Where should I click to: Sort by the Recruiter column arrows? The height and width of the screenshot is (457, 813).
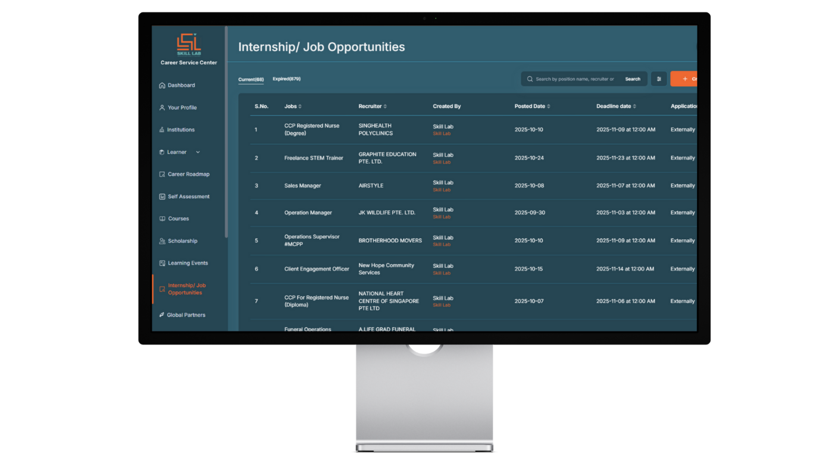point(385,107)
